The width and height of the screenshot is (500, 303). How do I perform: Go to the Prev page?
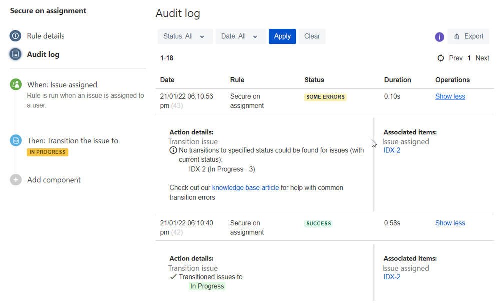pyautogui.click(x=455, y=58)
